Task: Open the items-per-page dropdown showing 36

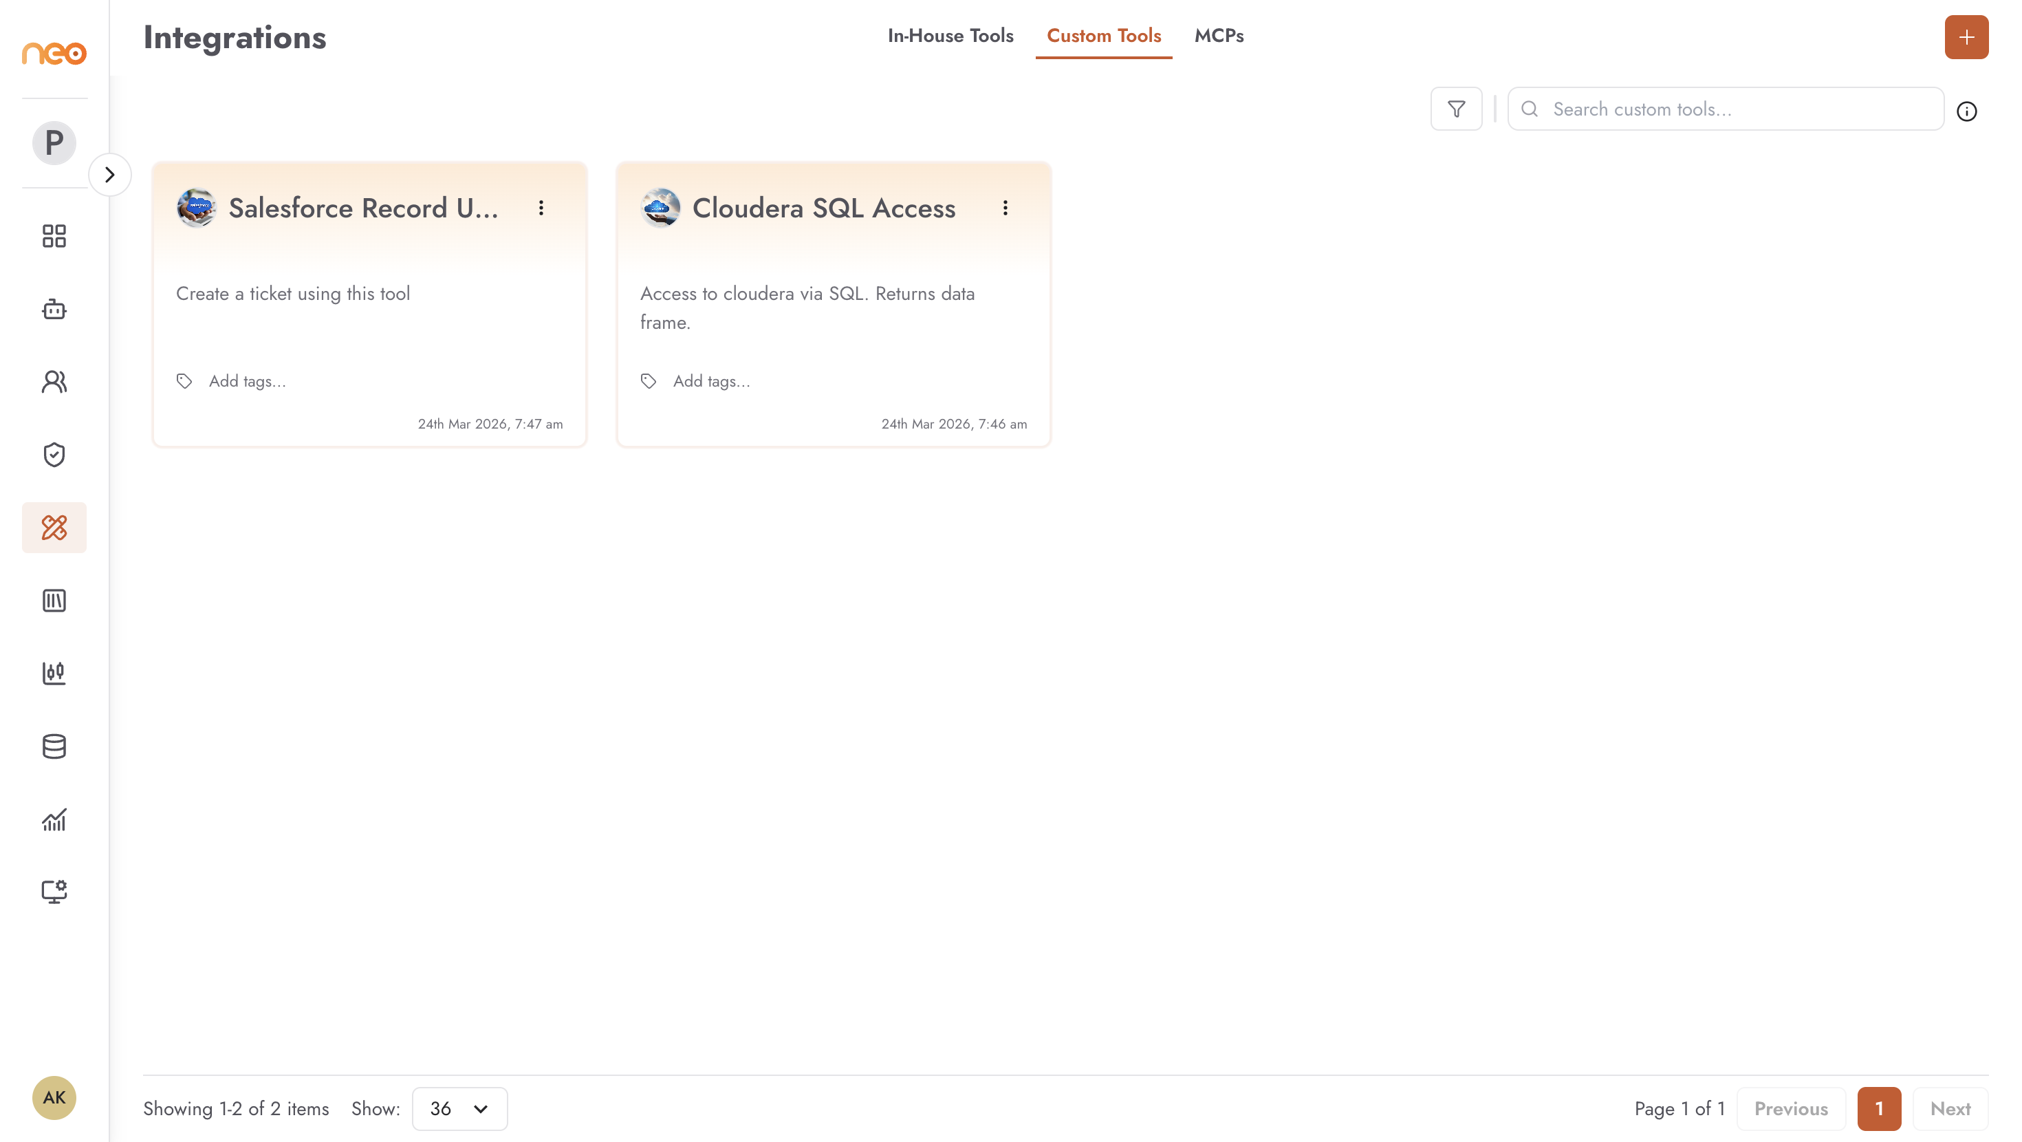Action: (x=460, y=1108)
